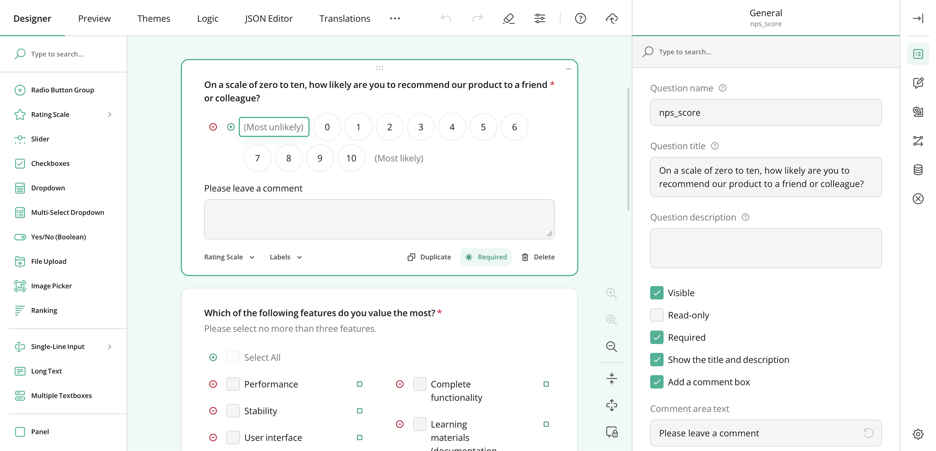Reset comment area text to default
936x451 pixels.
tap(868, 433)
